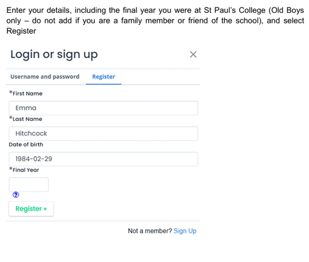Click the Final Year field label

pyautogui.click(x=26, y=170)
